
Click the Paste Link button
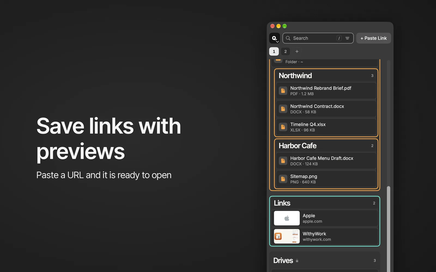coord(374,38)
